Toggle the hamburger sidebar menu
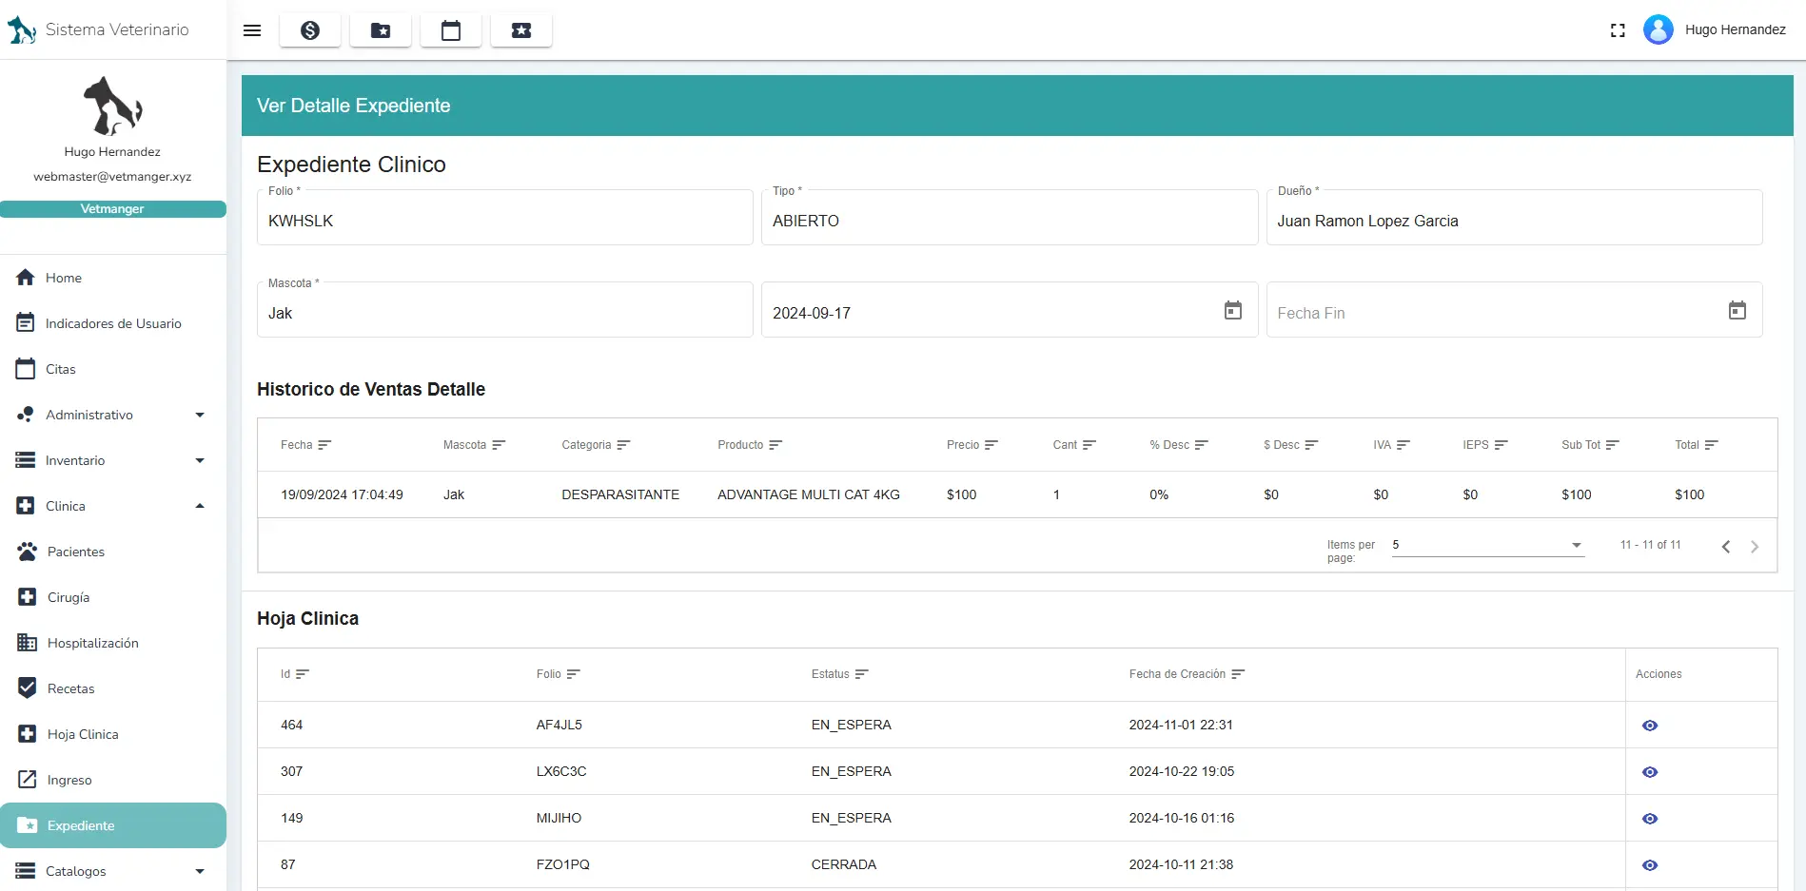The width and height of the screenshot is (1806, 891). coord(252,30)
